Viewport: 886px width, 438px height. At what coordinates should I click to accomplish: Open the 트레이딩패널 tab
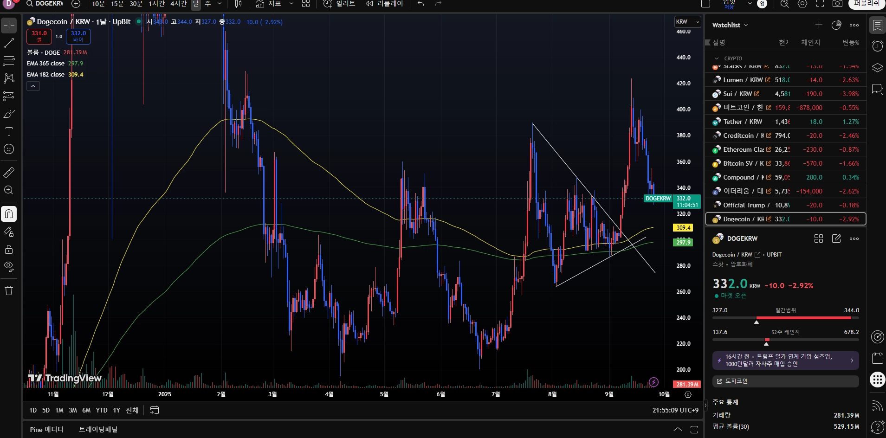[98, 430]
